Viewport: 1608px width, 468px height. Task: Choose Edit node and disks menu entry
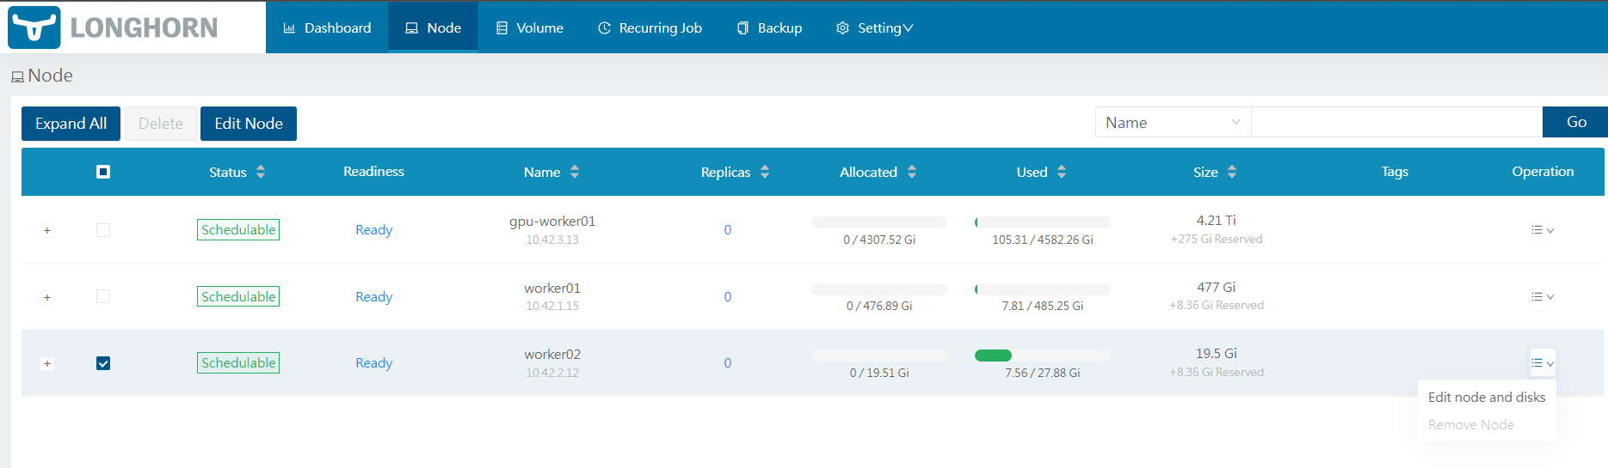pyautogui.click(x=1487, y=397)
